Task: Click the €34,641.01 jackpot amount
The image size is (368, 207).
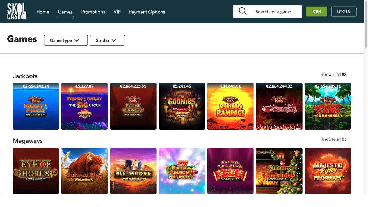Action: [x=230, y=86]
